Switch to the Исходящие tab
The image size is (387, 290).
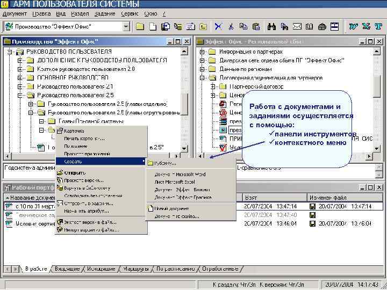(101, 269)
